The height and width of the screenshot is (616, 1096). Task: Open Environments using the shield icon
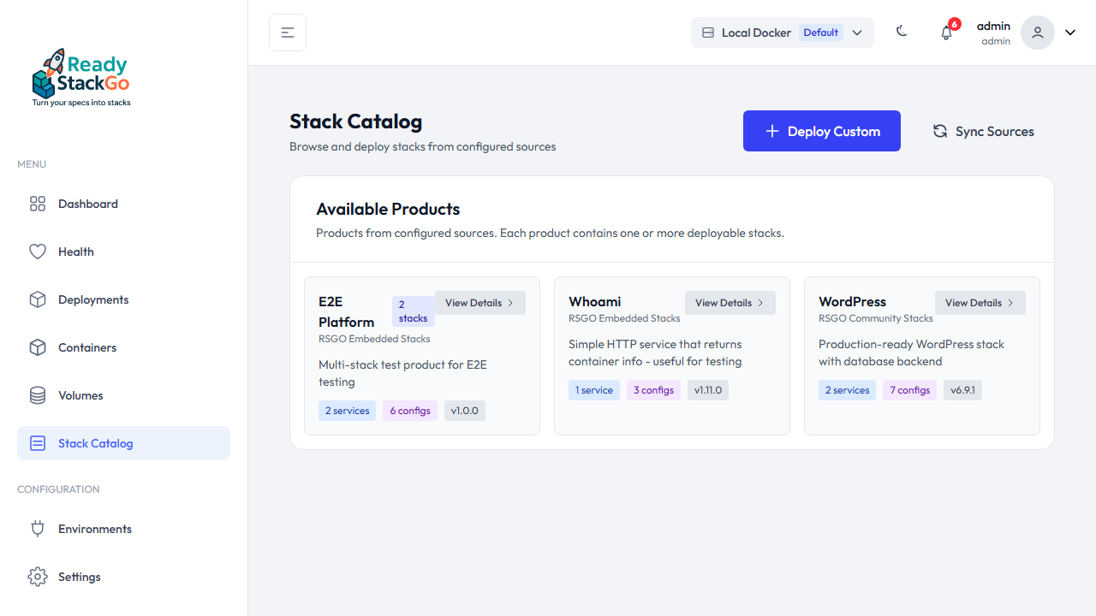(38, 529)
